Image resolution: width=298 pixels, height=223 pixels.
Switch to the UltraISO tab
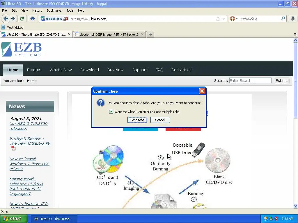coord(36,34)
